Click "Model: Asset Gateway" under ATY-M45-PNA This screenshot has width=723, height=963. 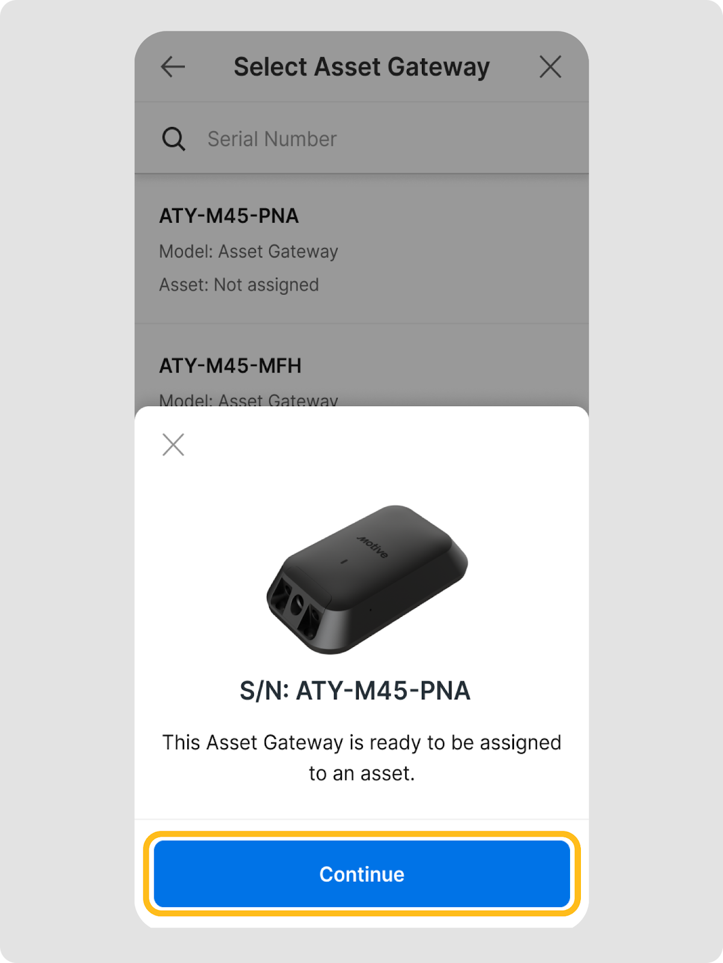pos(249,252)
